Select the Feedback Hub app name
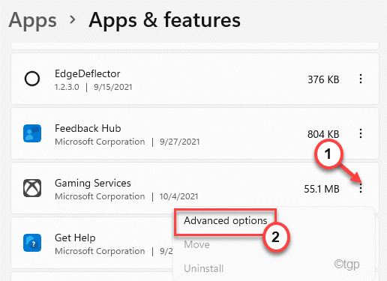The height and width of the screenshot is (281, 387). tap(88, 129)
